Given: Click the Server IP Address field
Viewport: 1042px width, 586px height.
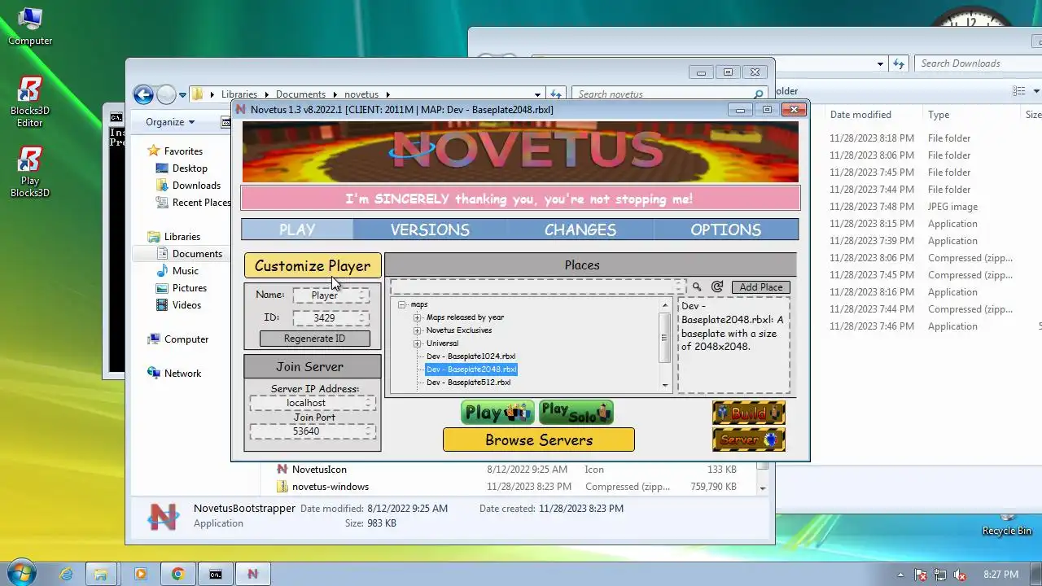Looking at the screenshot, I should [x=313, y=403].
